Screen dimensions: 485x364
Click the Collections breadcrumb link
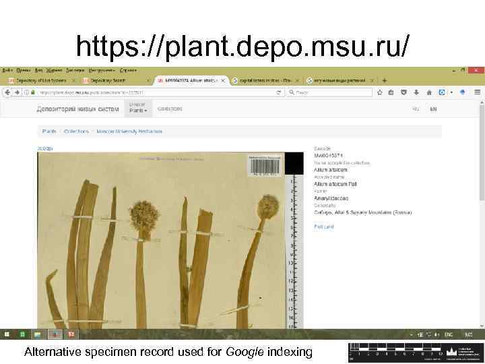(76, 131)
